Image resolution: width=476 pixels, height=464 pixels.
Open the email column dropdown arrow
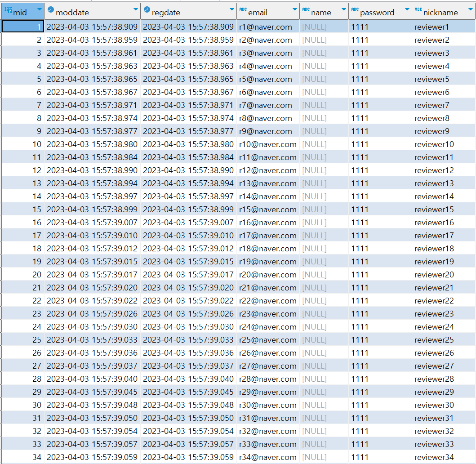coord(295,9)
